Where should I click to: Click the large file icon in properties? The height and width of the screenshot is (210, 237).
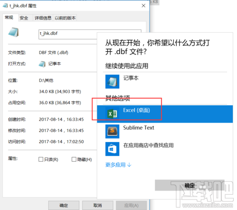pyautogui.click(x=14, y=32)
